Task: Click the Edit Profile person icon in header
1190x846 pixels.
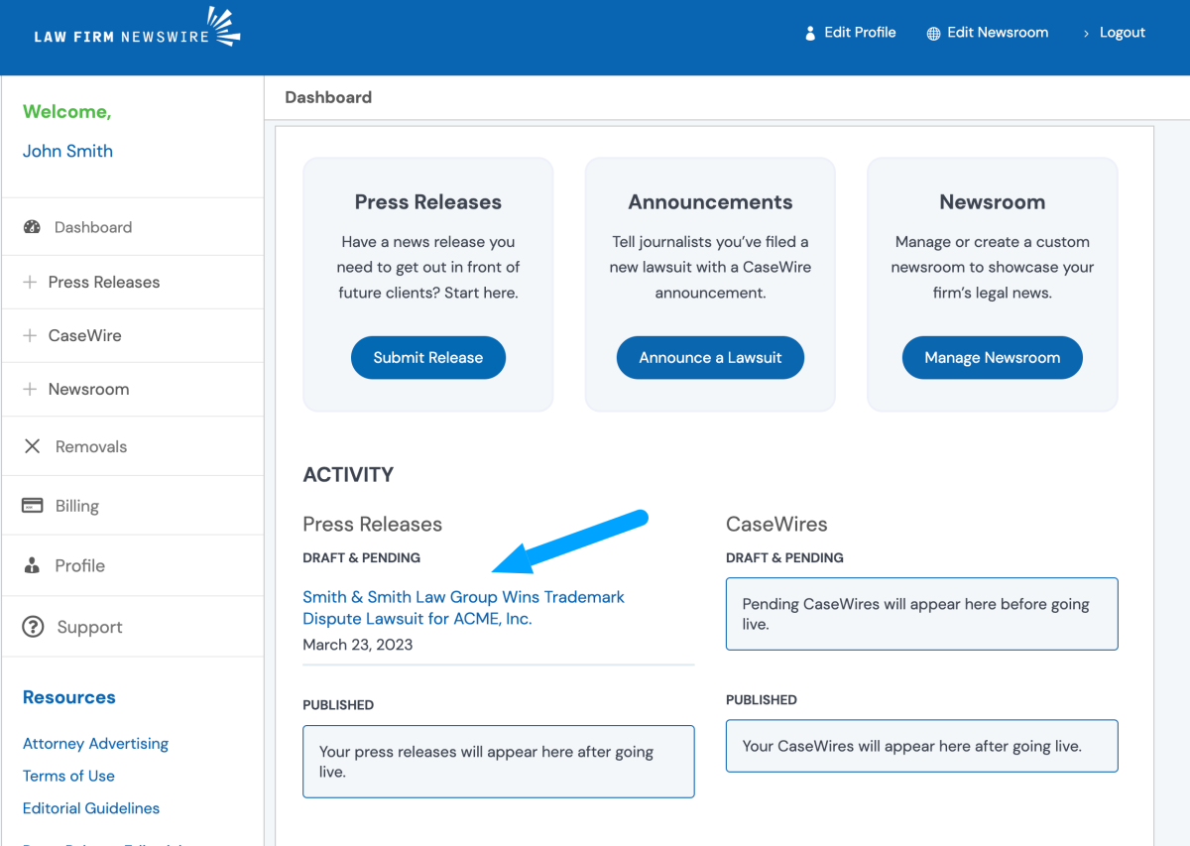Action: tap(810, 33)
